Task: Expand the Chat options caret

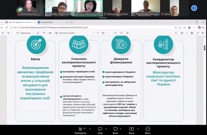Action: 106,129
